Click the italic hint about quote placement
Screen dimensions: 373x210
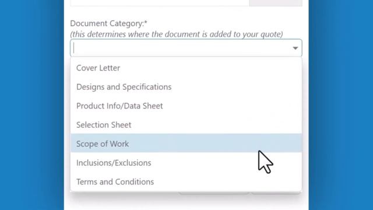(x=177, y=34)
